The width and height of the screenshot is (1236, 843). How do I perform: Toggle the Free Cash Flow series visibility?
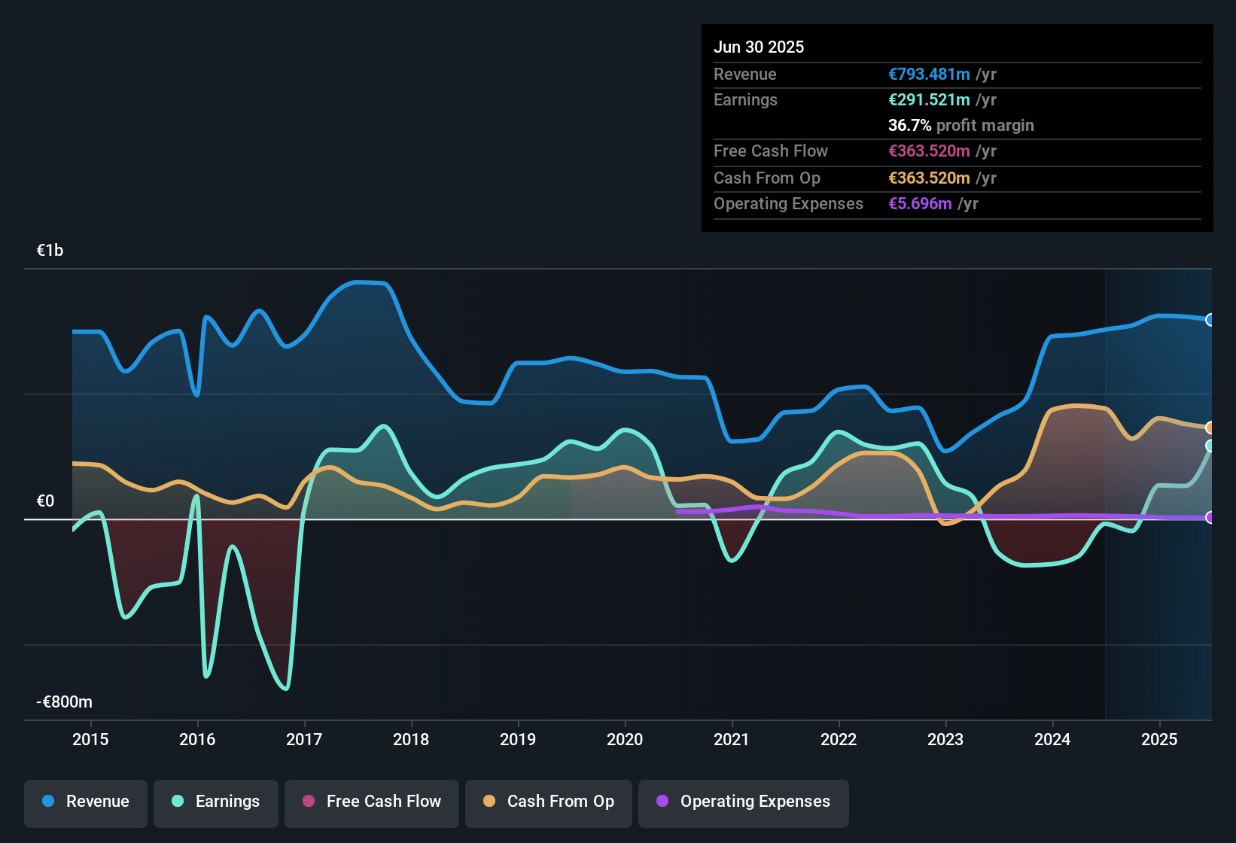click(x=371, y=802)
